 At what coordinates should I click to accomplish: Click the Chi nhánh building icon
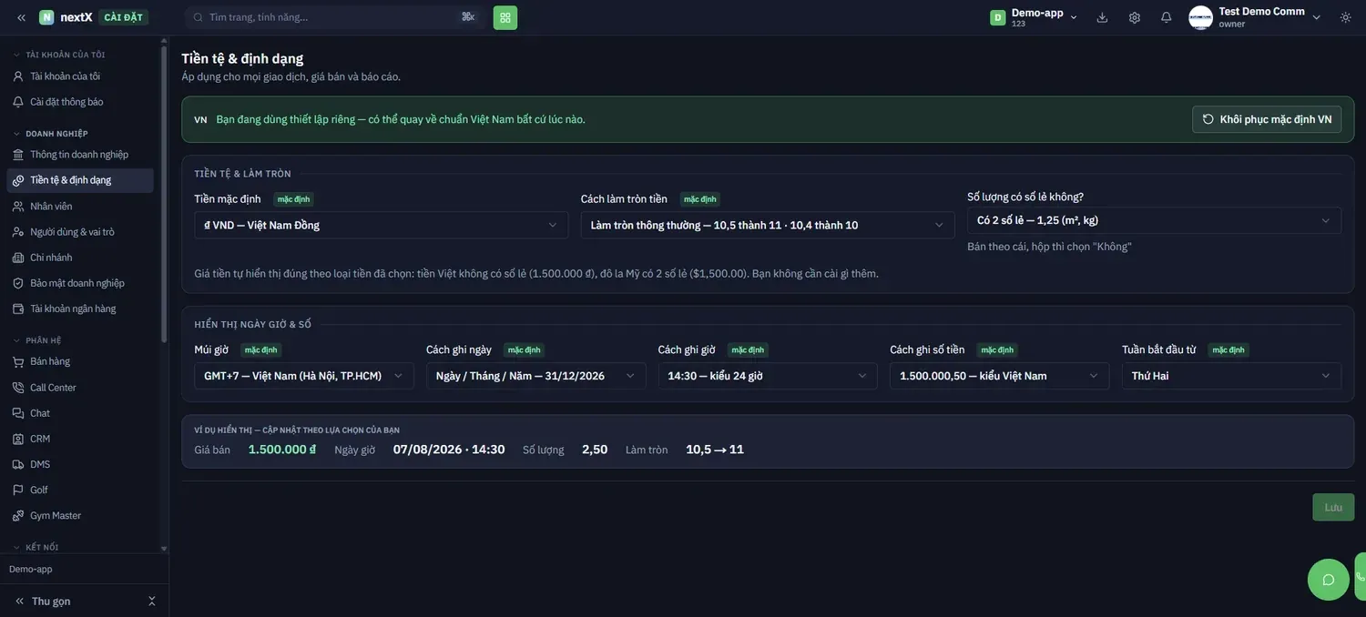pyautogui.click(x=18, y=258)
